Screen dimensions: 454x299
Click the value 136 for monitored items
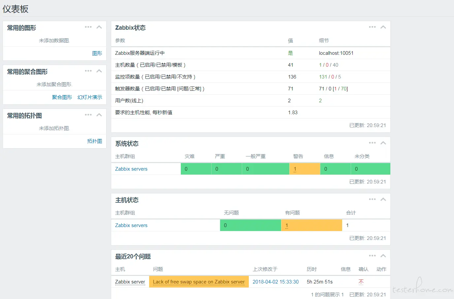pyautogui.click(x=292, y=77)
